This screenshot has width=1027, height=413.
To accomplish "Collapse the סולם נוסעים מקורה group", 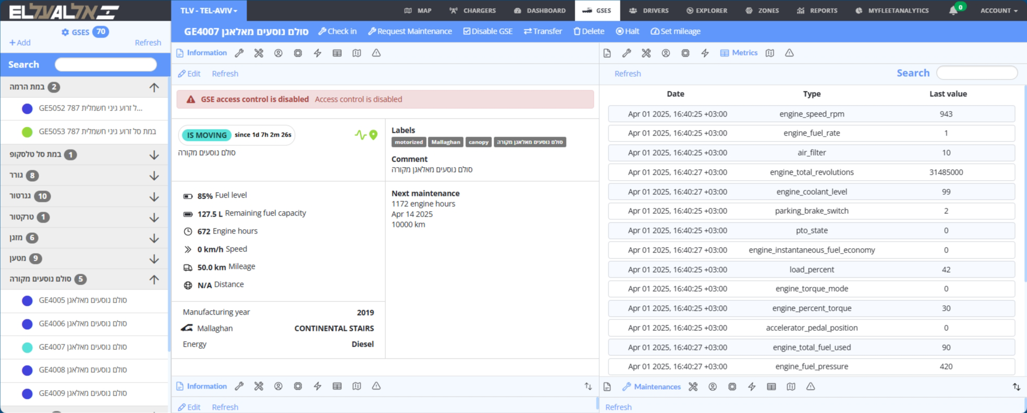I will tap(154, 279).
